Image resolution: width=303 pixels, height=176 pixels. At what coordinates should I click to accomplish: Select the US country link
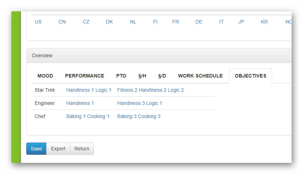38,22
